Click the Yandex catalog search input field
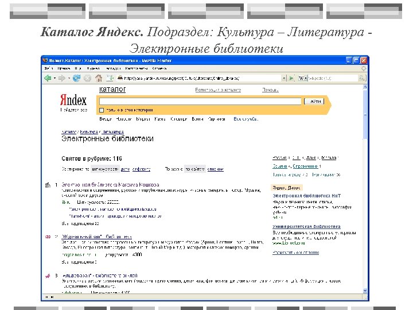 tap(200, 102)
